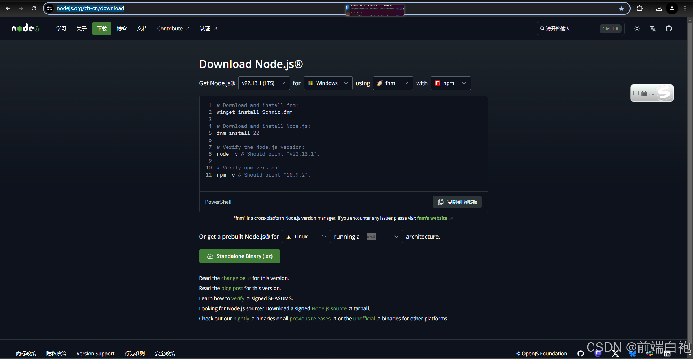
Task: Open the x64 architecture dropdown
Action: click(x=383, y=237)
